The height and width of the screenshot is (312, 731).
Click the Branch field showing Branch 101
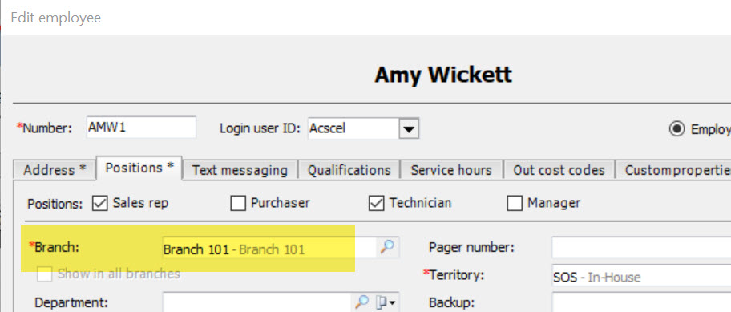point(270,248)
